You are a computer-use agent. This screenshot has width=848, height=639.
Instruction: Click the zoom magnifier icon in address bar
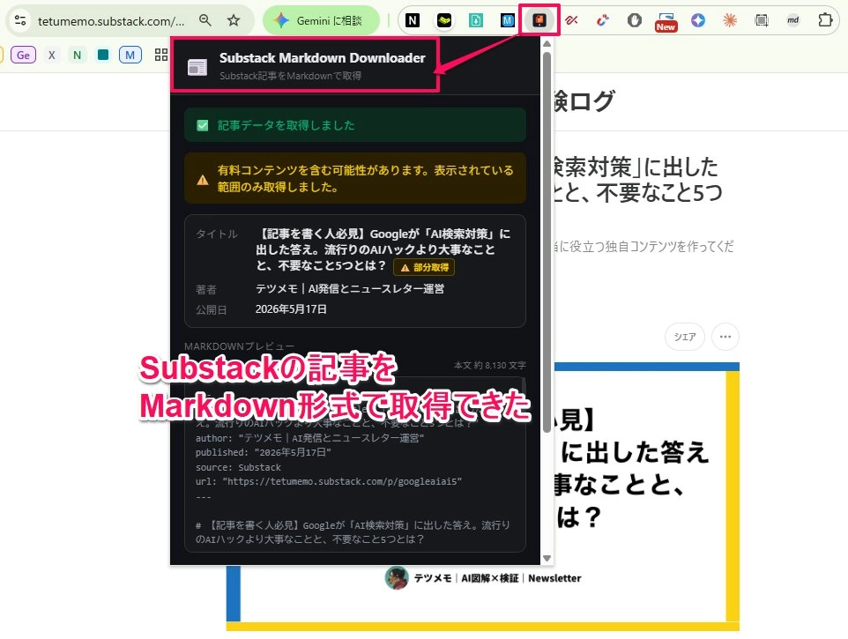point(205,20)
